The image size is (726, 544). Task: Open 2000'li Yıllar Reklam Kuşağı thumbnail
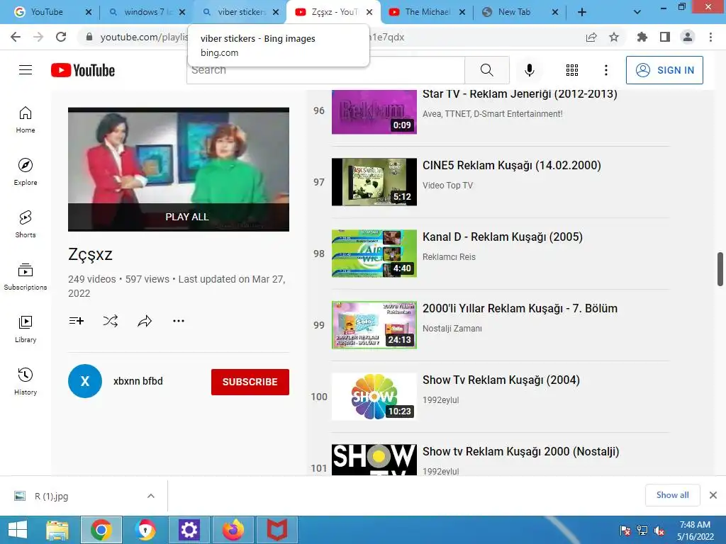(374, 324)
